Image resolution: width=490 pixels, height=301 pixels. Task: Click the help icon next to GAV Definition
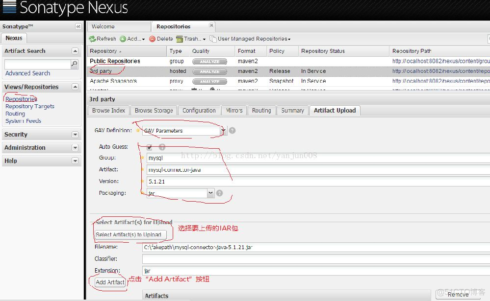point(232,131)
